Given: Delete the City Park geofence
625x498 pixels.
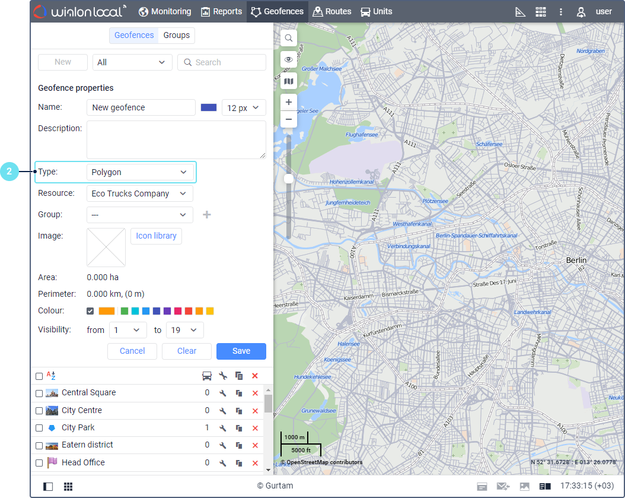Looking at the screenshot, I should click(x=255, y=428).
